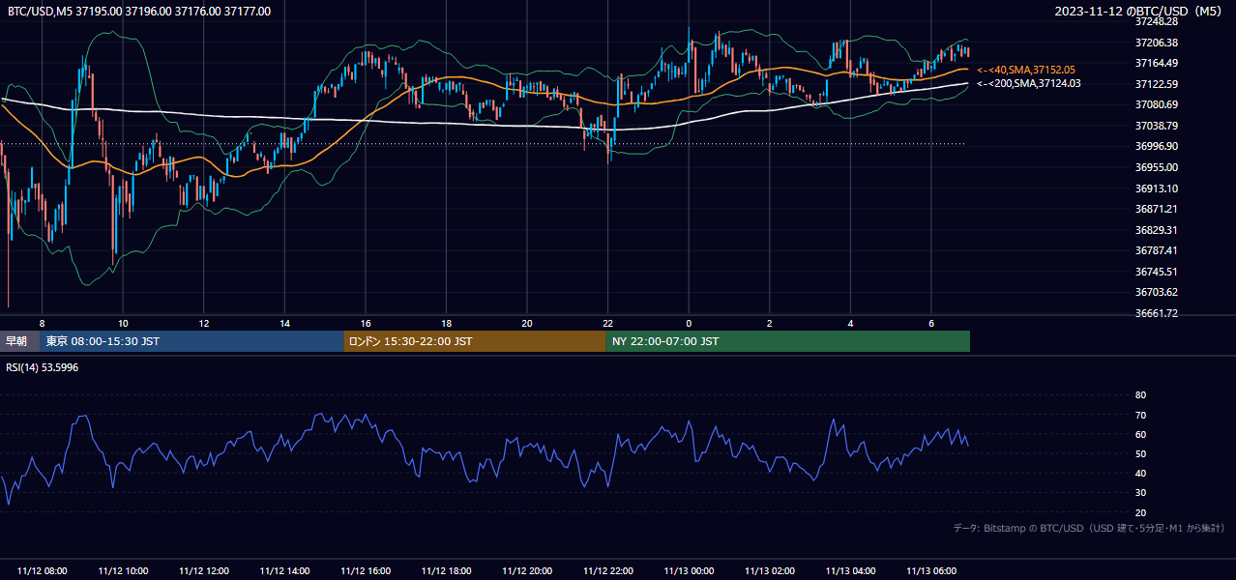The width and height of the screenshot is (1236, 580).
Task: Click RSI axis level 70
Action: pyautogui.click(x=1140, y=415)
